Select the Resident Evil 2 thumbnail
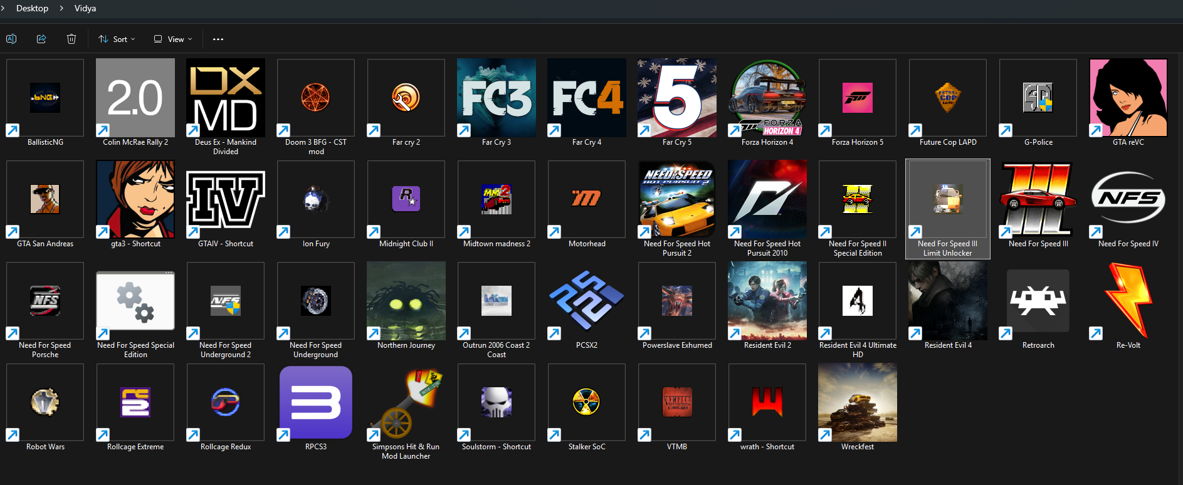Image resolution: width=1183 pixels, height=485 pixels. click(767, 301)
